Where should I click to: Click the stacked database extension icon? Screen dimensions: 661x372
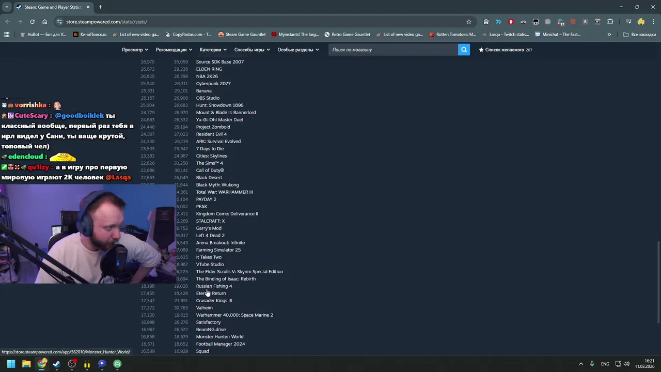click(x=486, y=22)
